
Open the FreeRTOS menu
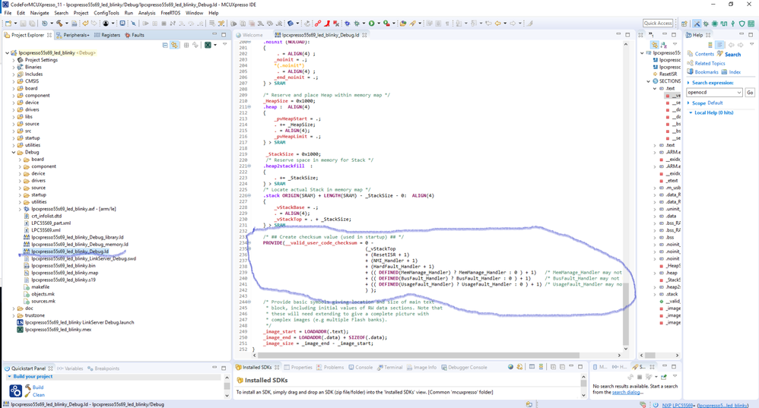170,13
